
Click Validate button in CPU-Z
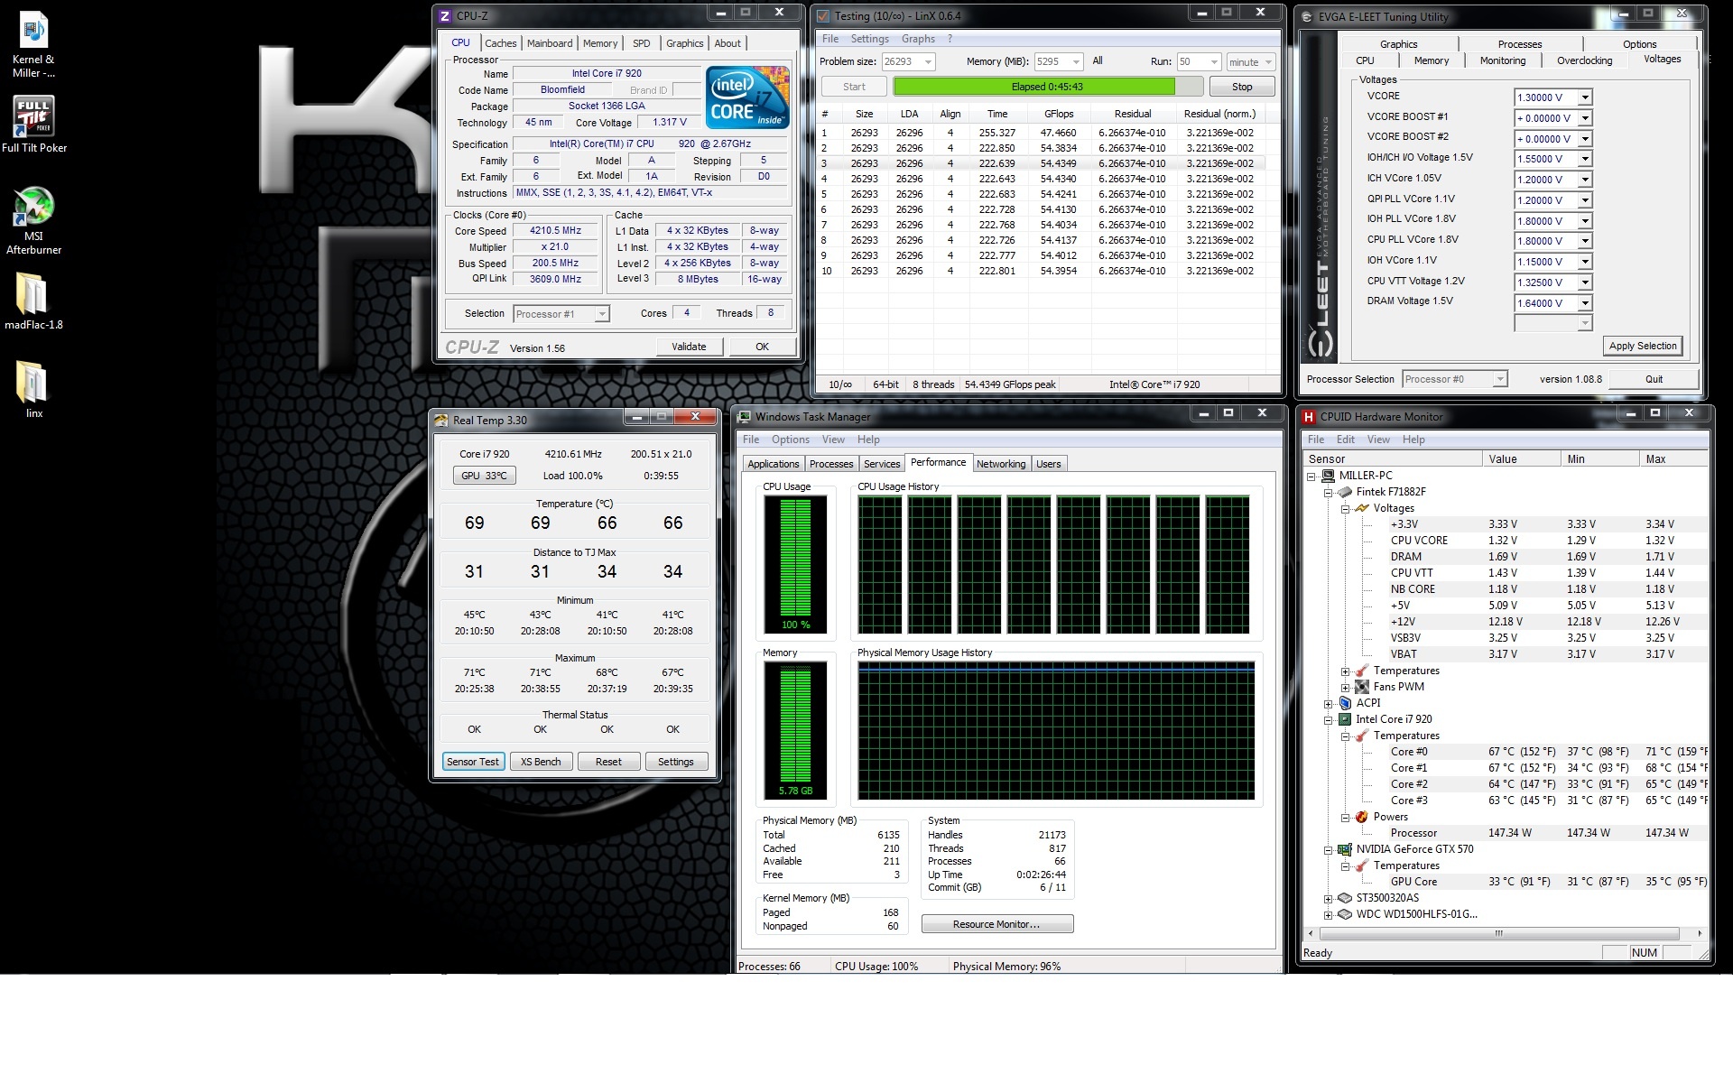click(x=689, y=347)
